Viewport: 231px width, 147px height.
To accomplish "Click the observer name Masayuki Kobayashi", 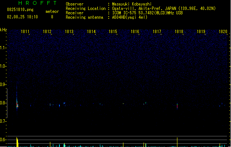I will 132,4.
